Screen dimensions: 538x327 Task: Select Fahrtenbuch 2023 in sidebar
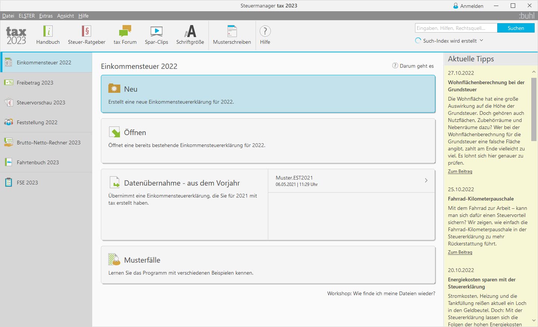(x=46, y=162)
